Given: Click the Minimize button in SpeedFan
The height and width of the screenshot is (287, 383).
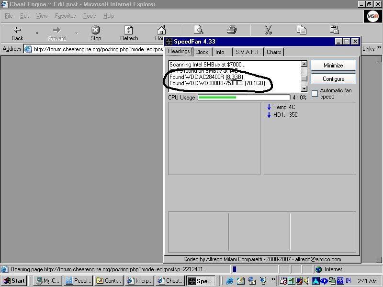Looking at the screenshot, I should [333, 66].
